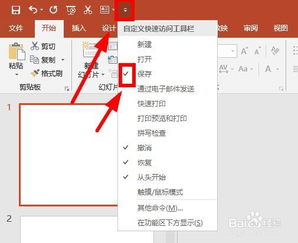Open Customize Quick Access Toolbar dropdown
298x243 pixels.
(125, 10)
